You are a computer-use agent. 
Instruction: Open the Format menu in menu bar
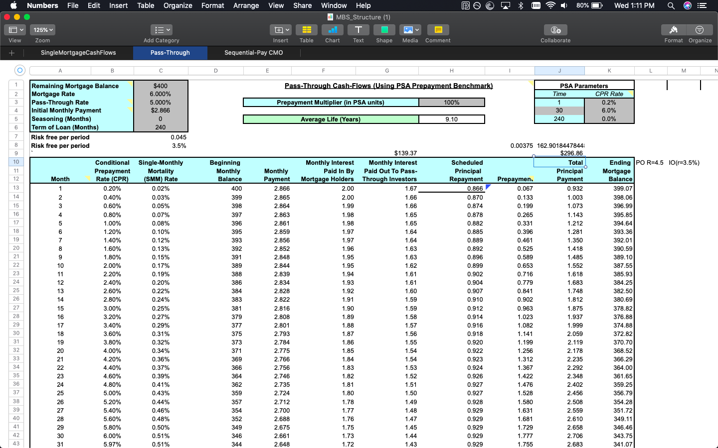tap(213, 5)
